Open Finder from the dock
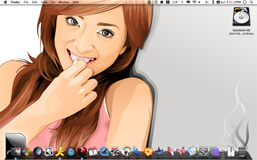Screen dimensions: 257x160 tap(16, 152)
